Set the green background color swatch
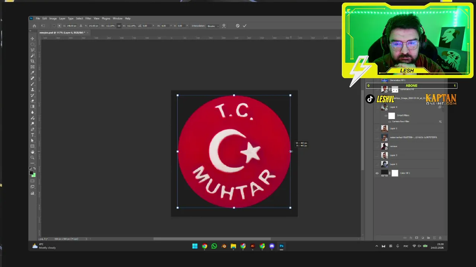 click(34, 175)
